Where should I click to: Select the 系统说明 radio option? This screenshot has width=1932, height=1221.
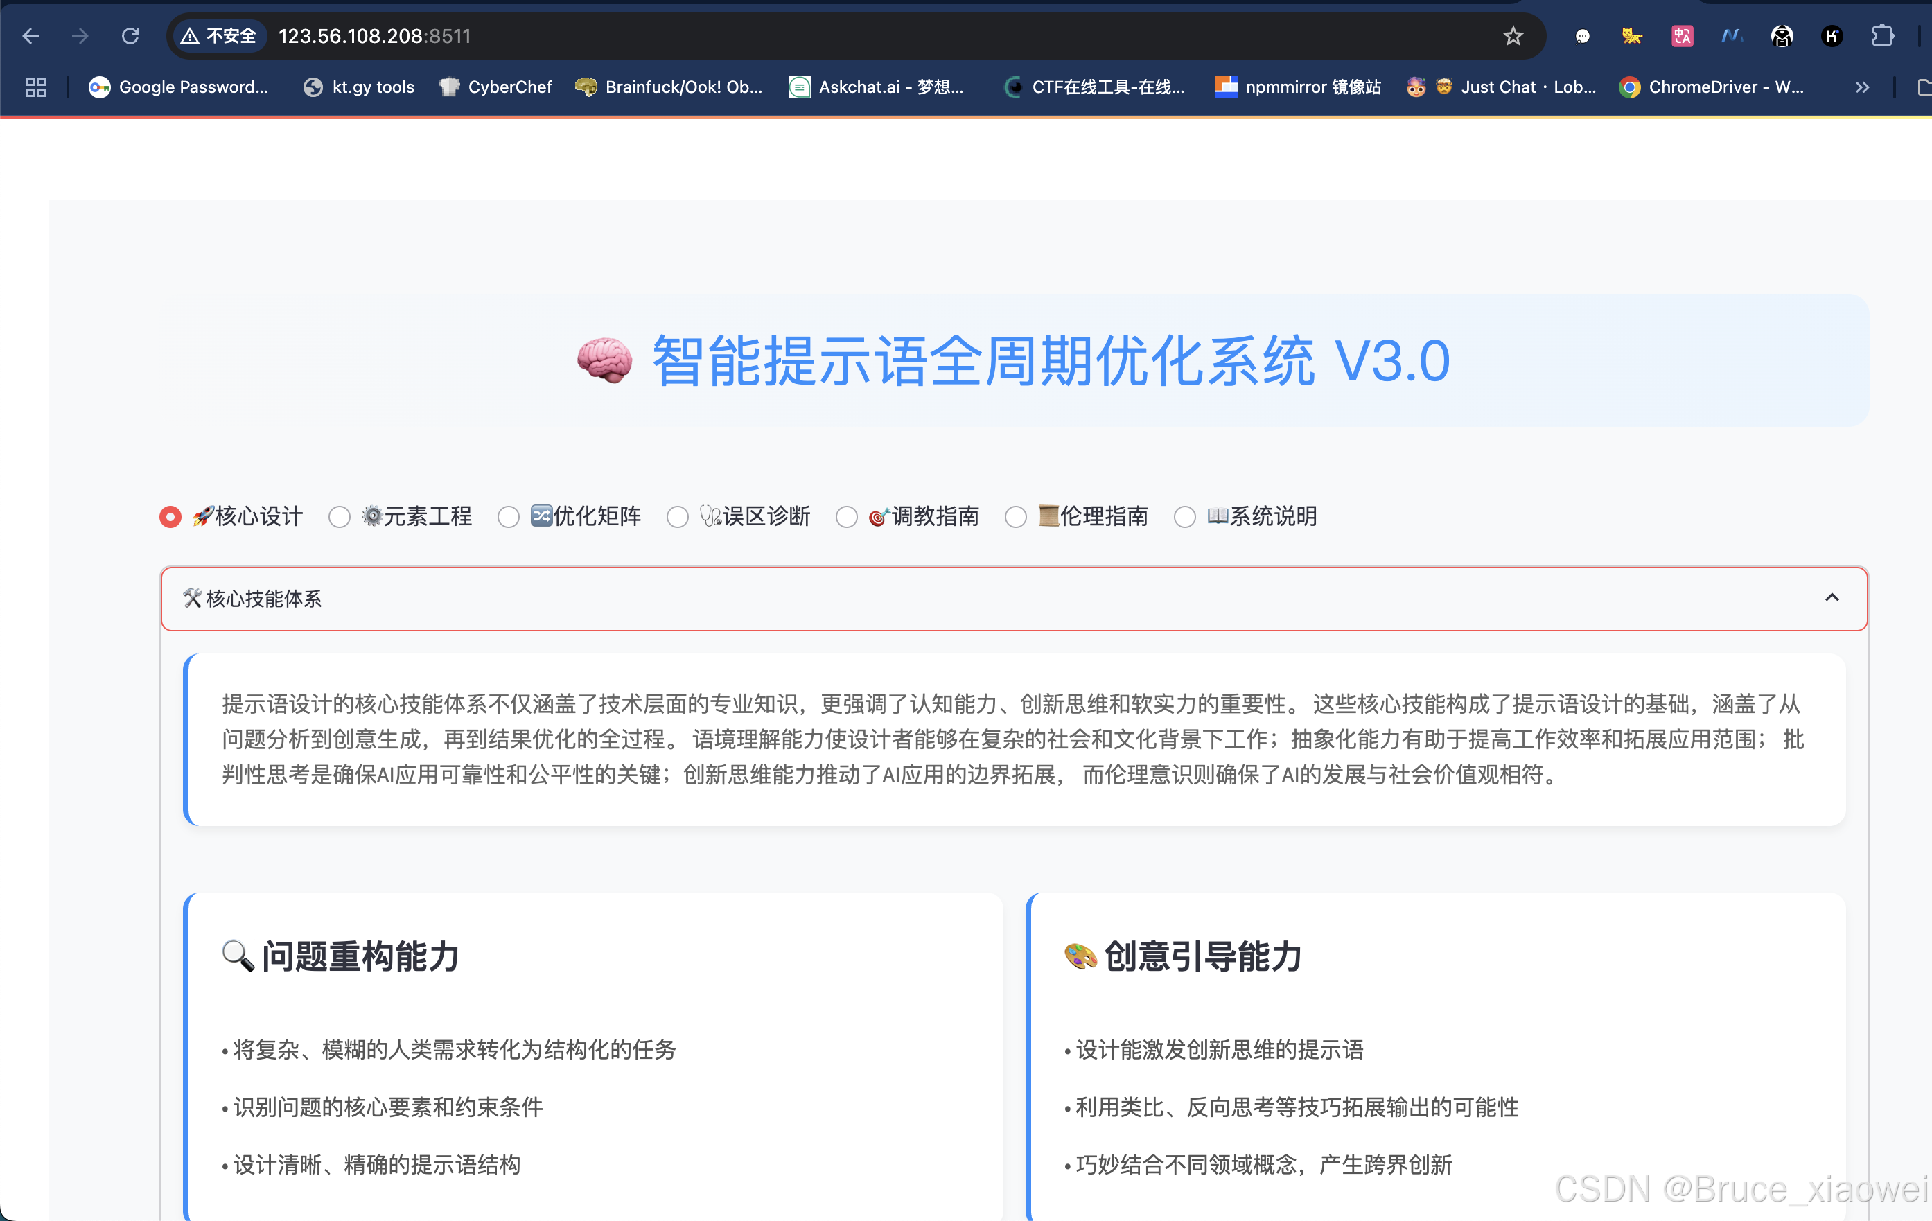tap(1185, 517)
